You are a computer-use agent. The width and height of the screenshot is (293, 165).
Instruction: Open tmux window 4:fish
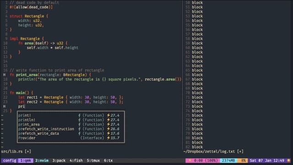[76, 160]
